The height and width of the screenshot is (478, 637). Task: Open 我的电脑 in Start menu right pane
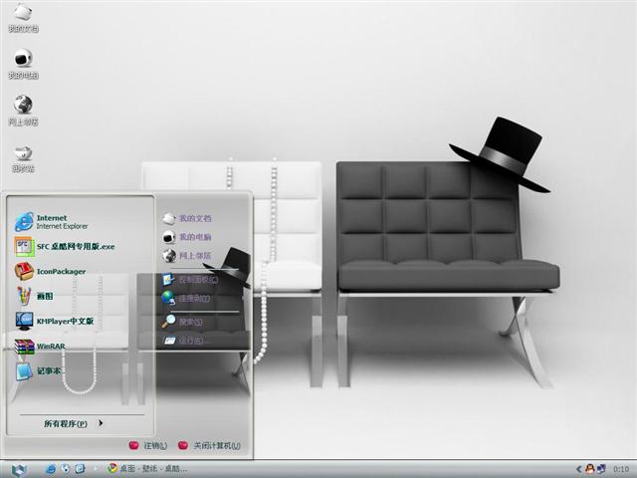(x=193, y=237)
